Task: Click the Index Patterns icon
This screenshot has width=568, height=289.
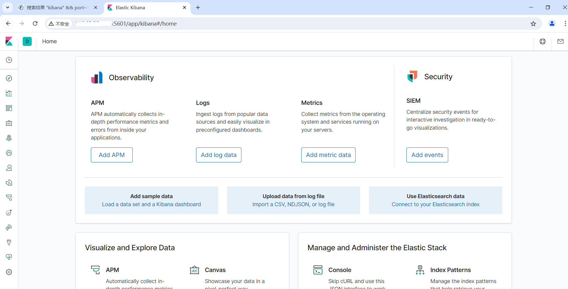Action: click(x=420, y=270)
